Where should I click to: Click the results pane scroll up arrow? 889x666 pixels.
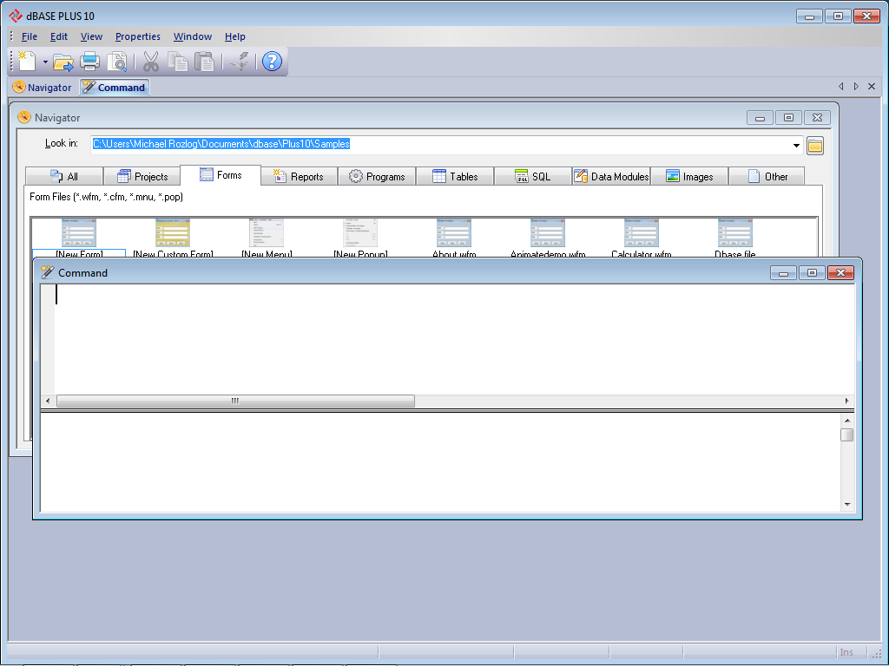click(847, 421)
